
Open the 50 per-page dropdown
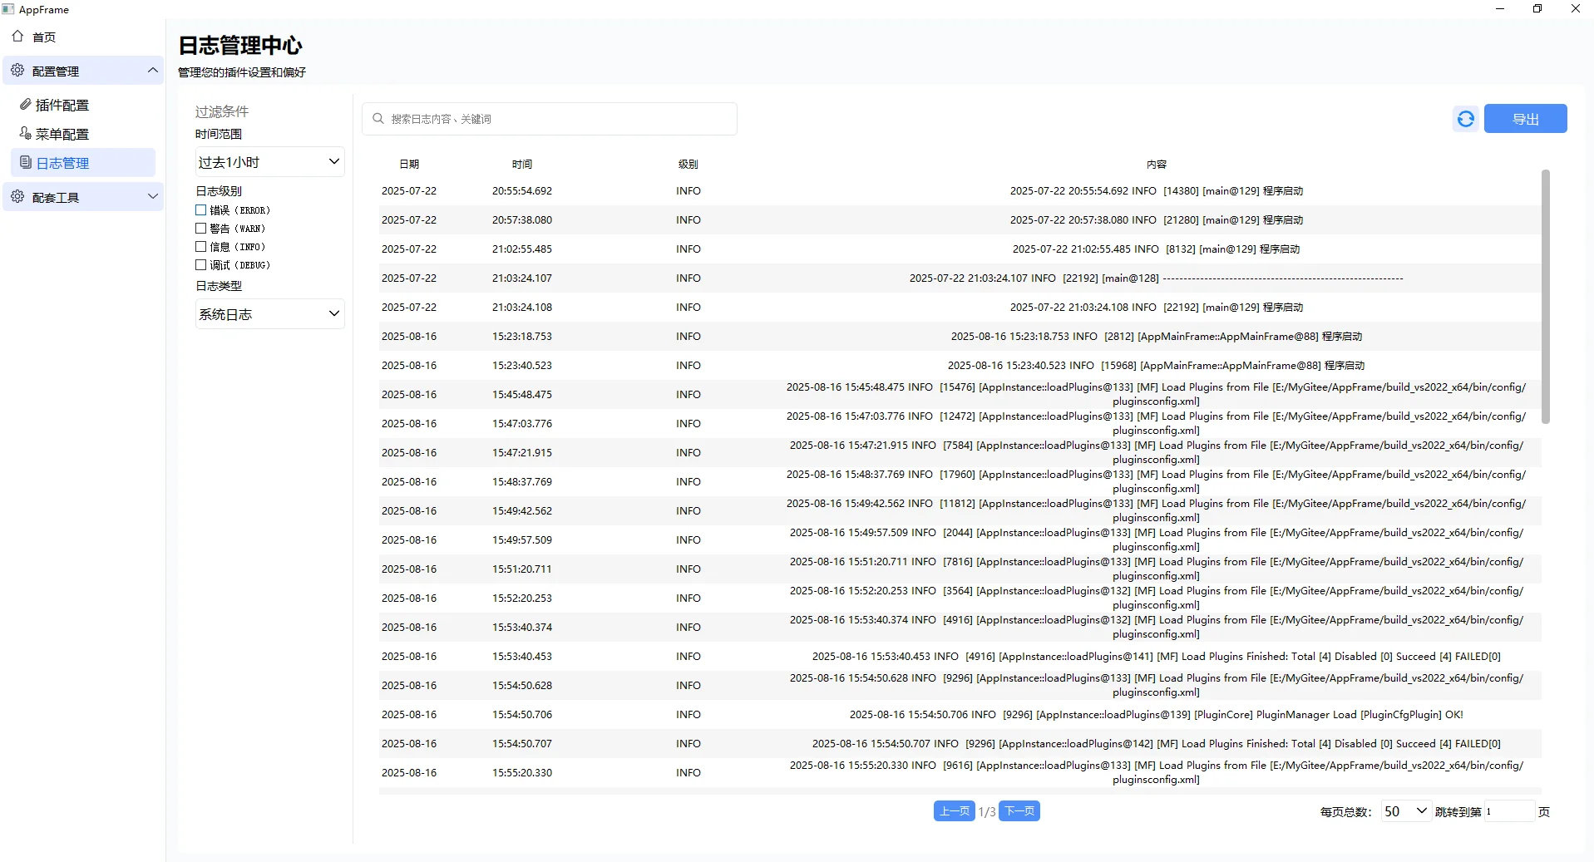(x=1406, y=811)
